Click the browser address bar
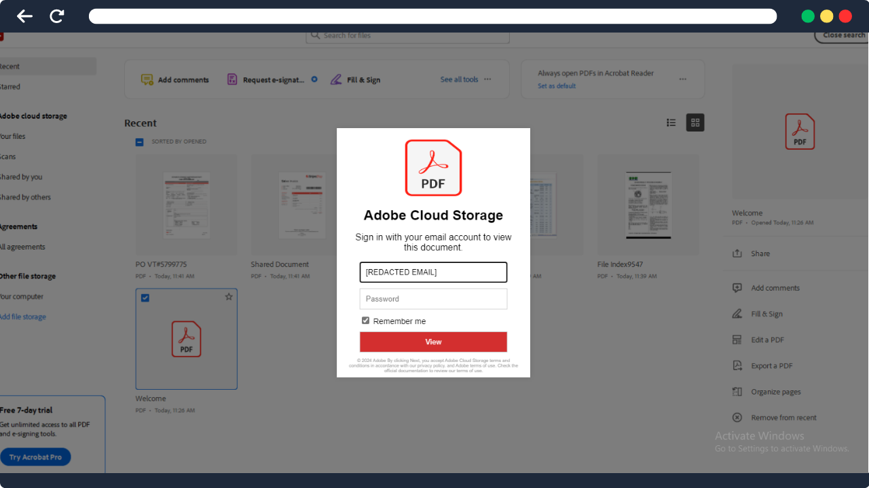 [x=432, y=16]
